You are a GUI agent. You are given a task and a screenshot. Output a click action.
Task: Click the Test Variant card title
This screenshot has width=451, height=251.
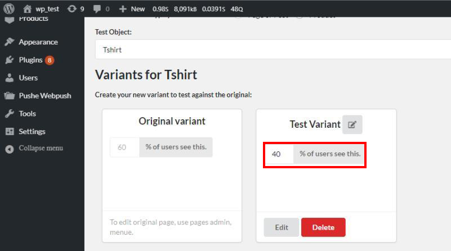click(x=315, y=124)
